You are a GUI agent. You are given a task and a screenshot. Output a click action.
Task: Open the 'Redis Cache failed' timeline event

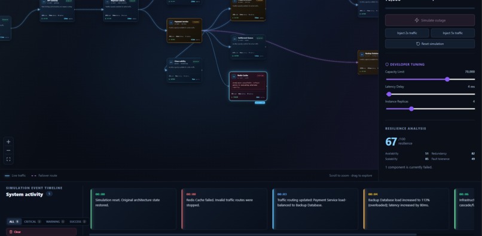tap(224, 209)
